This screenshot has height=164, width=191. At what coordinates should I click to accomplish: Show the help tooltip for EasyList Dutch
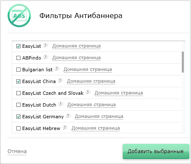[x=61, y=104]
